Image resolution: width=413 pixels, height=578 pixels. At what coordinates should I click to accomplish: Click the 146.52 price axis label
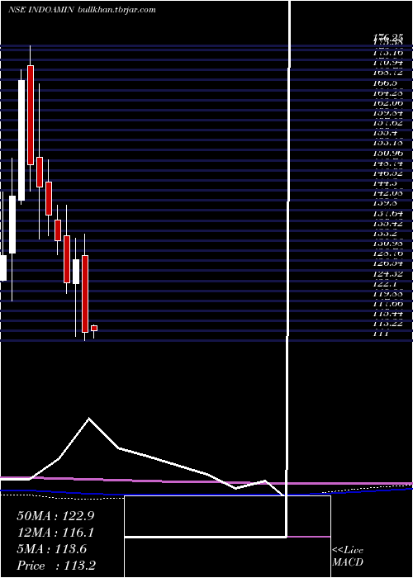click(x=387, y=173)
